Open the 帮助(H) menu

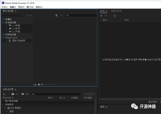click(x=39, y=7)
